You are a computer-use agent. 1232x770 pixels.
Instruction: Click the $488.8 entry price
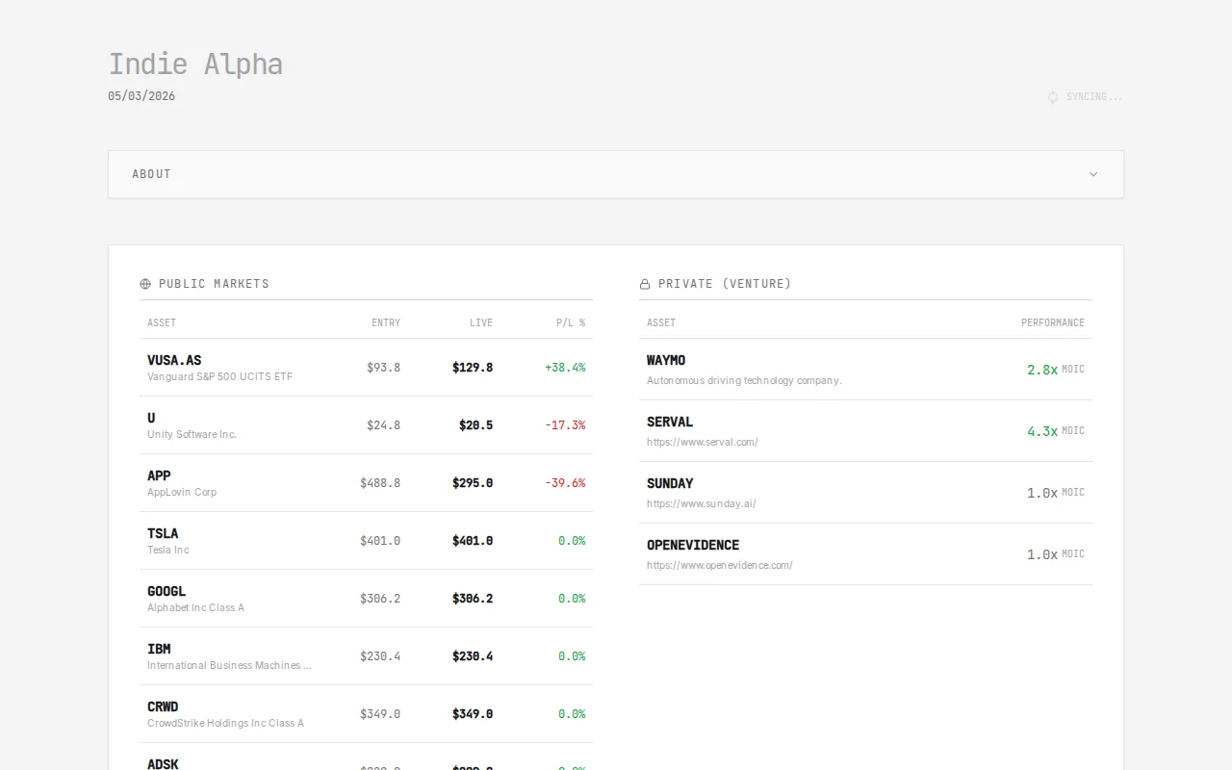point(380,483)
